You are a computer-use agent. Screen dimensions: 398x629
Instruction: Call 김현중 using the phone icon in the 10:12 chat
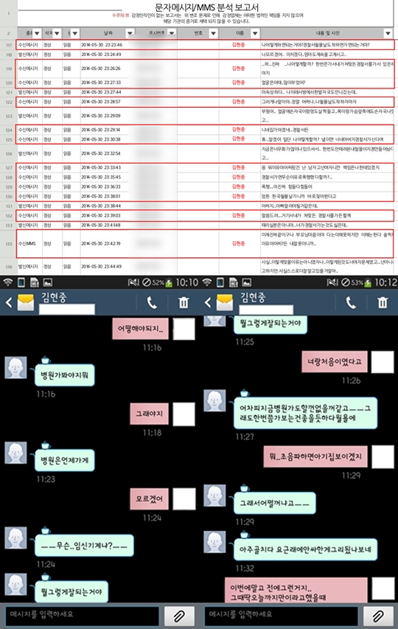351,302
